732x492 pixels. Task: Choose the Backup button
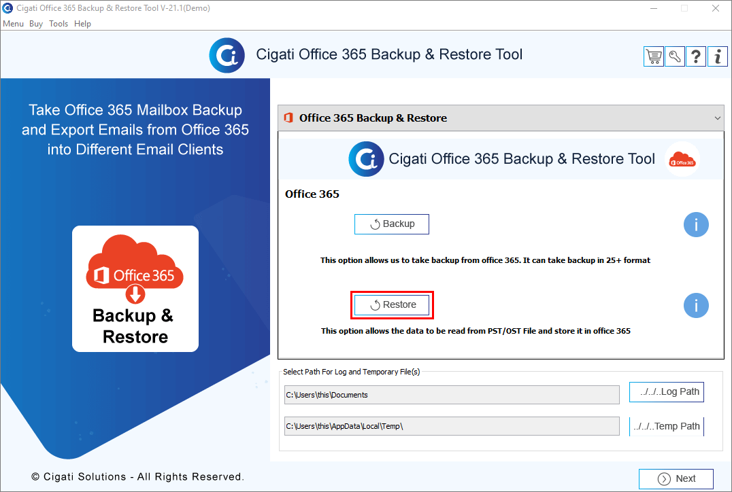pos(392,224)
